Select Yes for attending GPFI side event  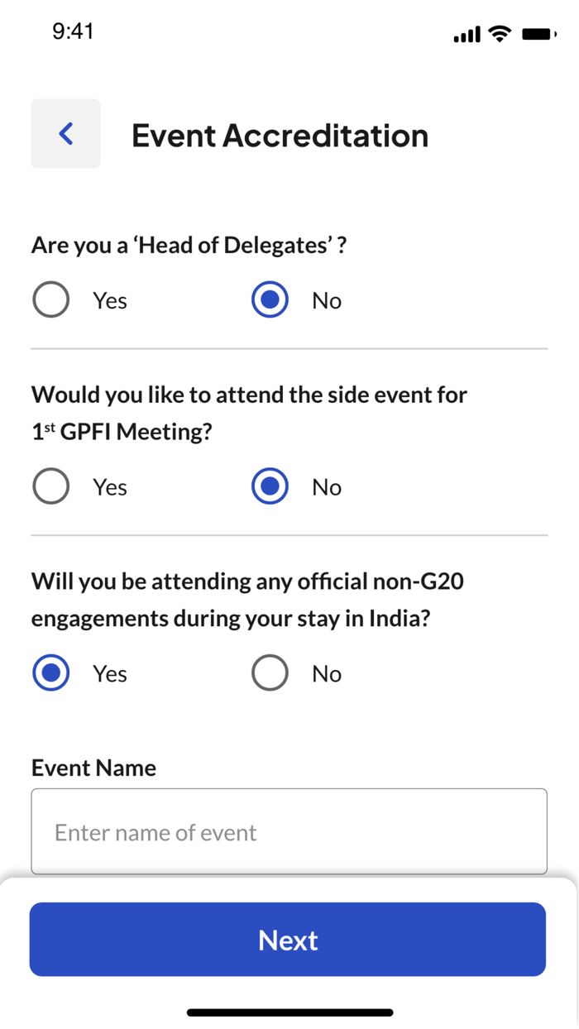click(50, 486)
